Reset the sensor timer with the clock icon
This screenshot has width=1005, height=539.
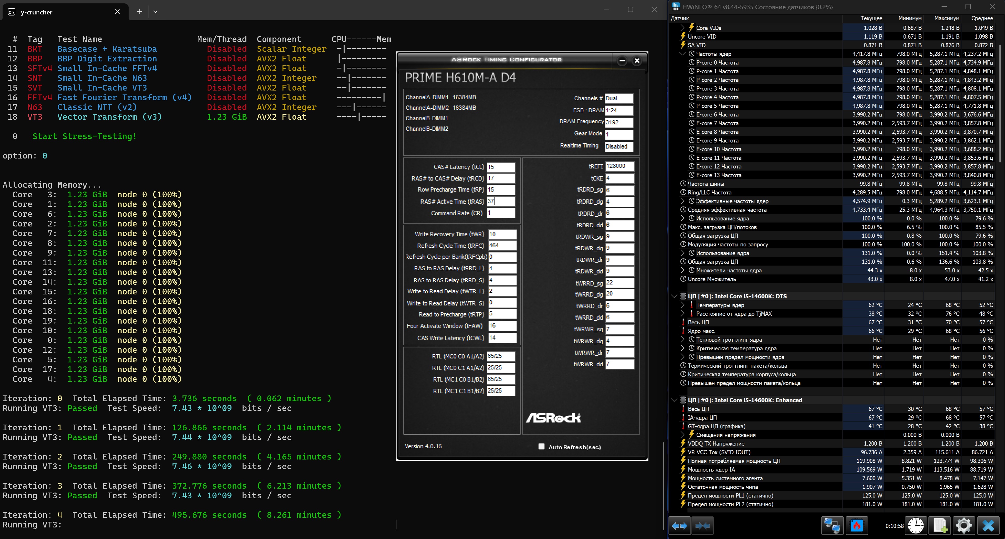click(915, 526)
